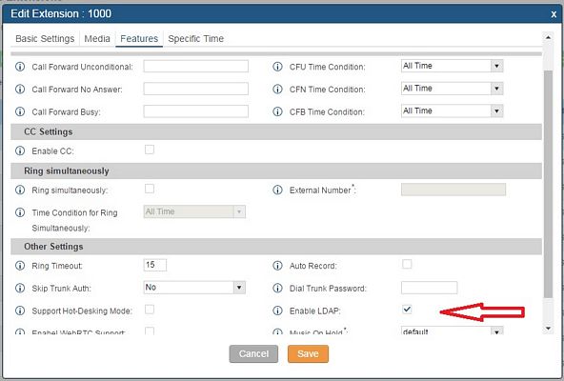
Task: Click the Call Forward Busy input field
Action: [x=195, y=111]
